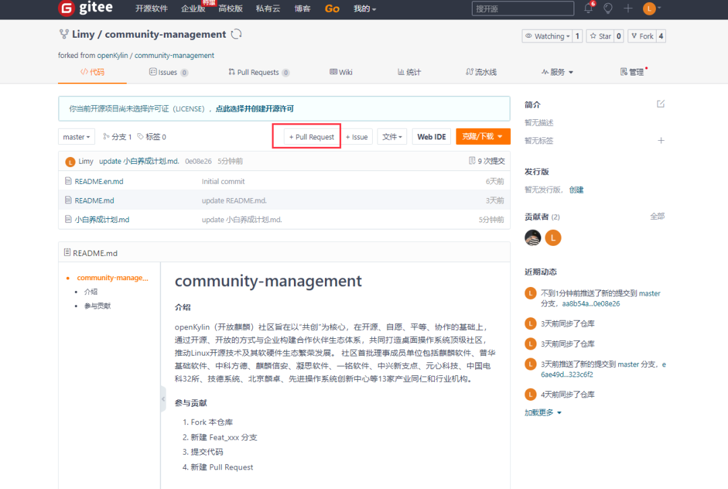Open the 克隆/下载 dropdown button
This screenshot has height=489, width=728.
(x=483, y=137)
